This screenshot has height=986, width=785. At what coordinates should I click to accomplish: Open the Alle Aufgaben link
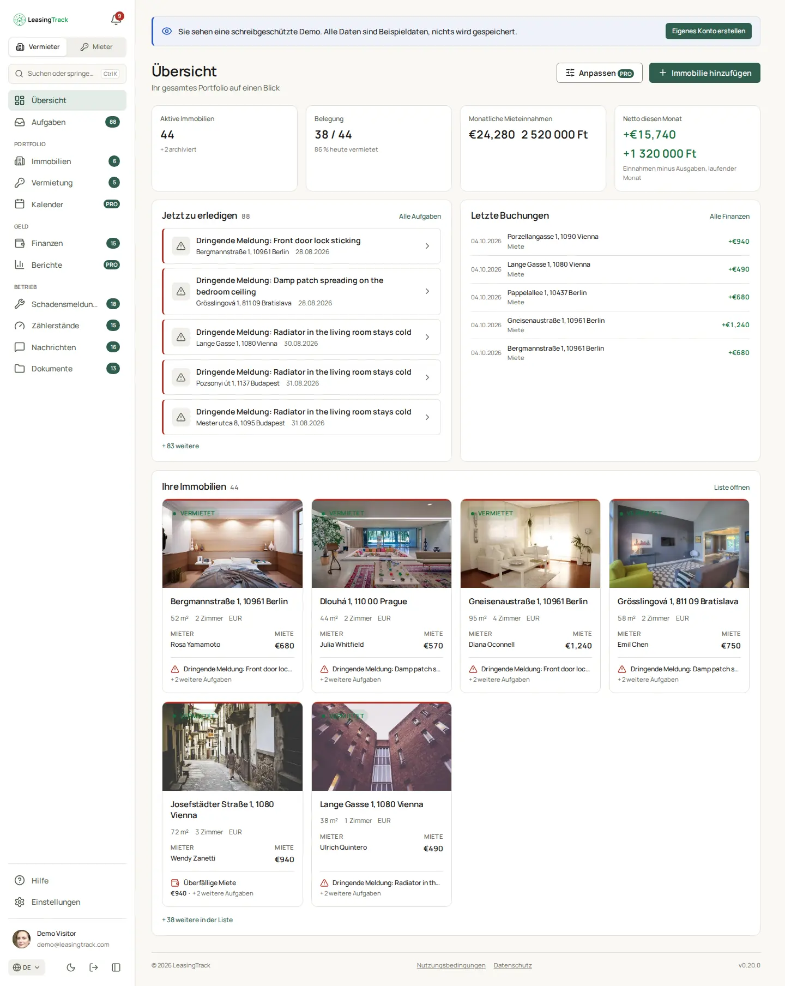(420, 217)
